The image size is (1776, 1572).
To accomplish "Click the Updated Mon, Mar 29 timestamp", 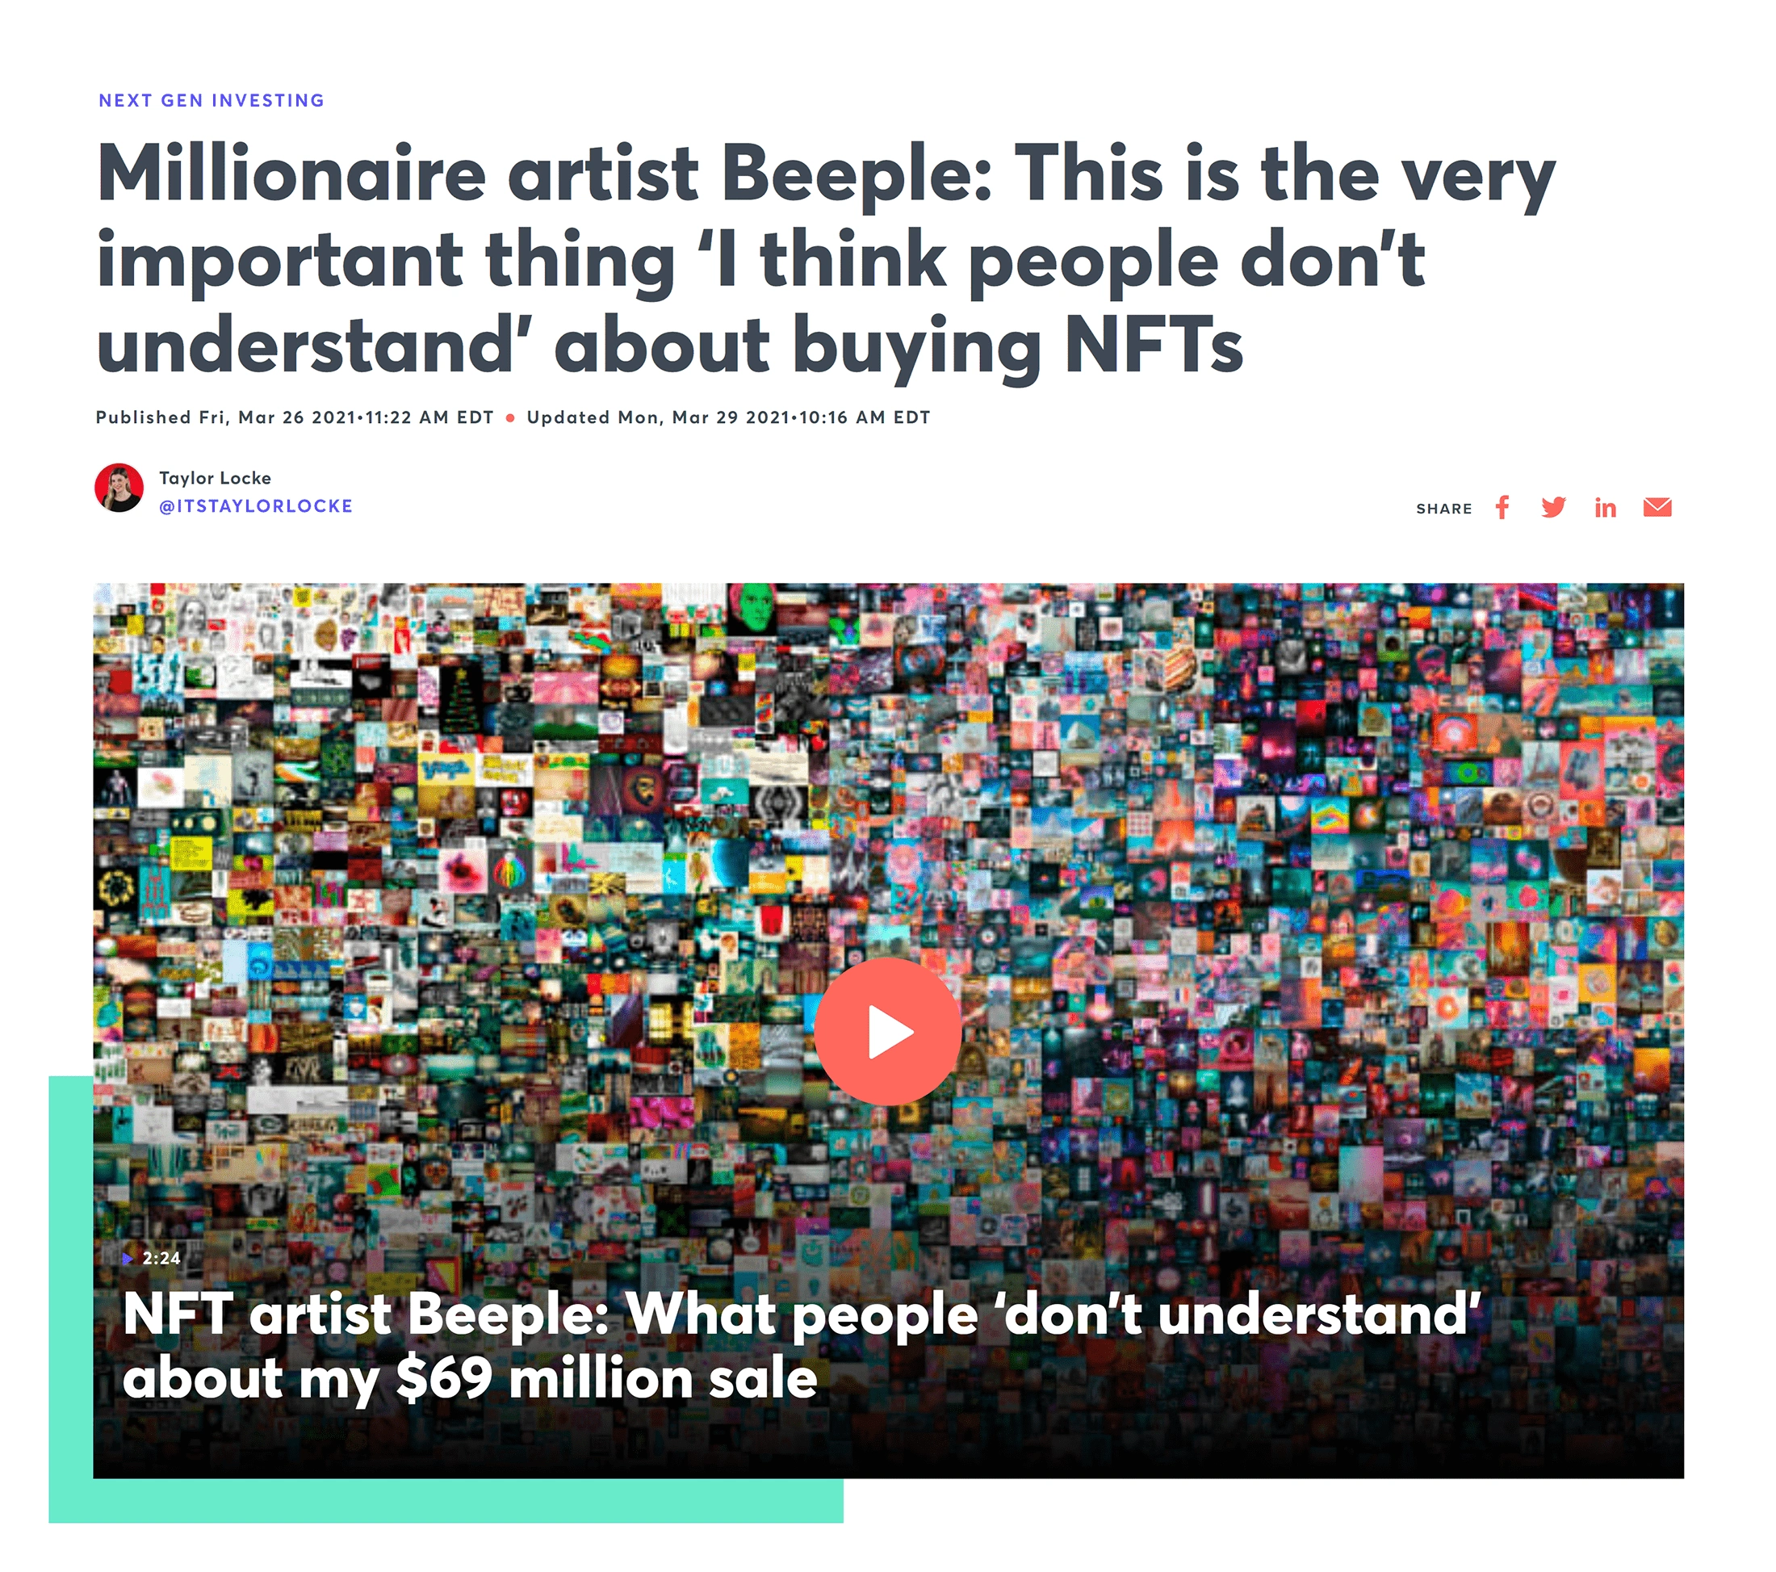I will (728, 417).
